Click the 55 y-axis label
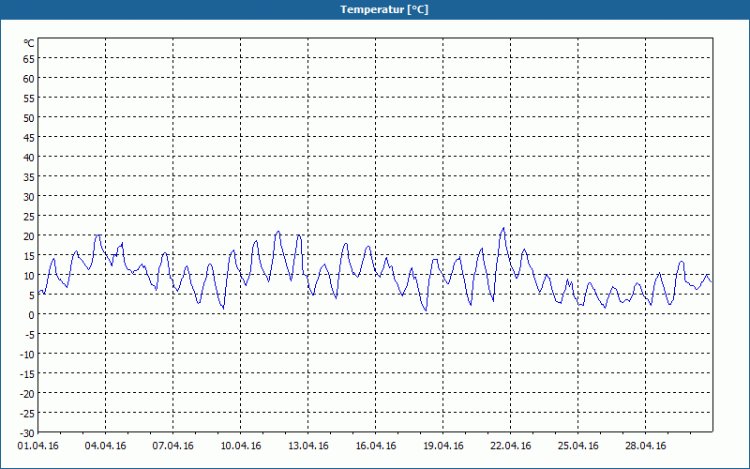Image resolution: width=750 pixels, height=469 pixels. [x=29, y=98]
